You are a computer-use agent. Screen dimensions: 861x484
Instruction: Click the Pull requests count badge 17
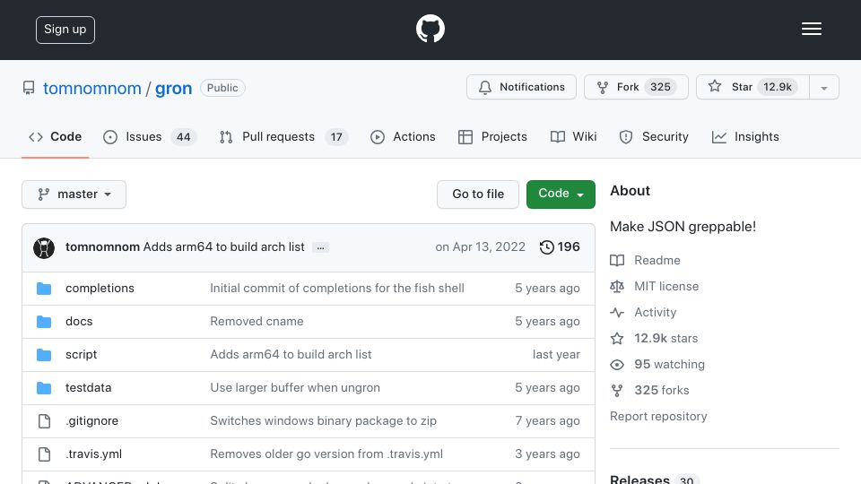coord(336,137)
